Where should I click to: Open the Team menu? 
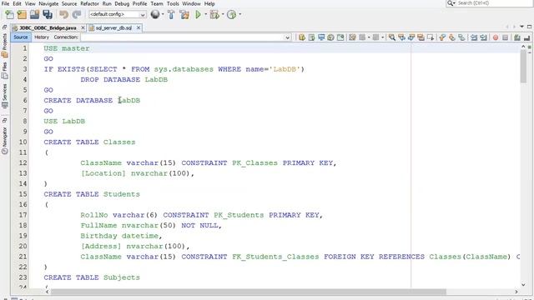pyautogui.click(x=157, y=3)
